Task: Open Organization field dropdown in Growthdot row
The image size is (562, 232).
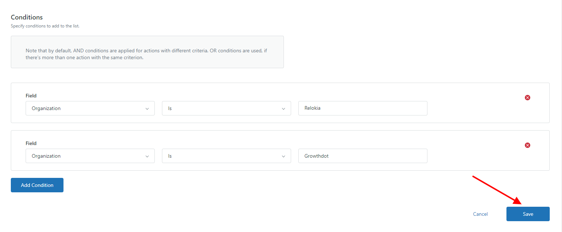Action: pyautogui.click(x=90, y=156)
